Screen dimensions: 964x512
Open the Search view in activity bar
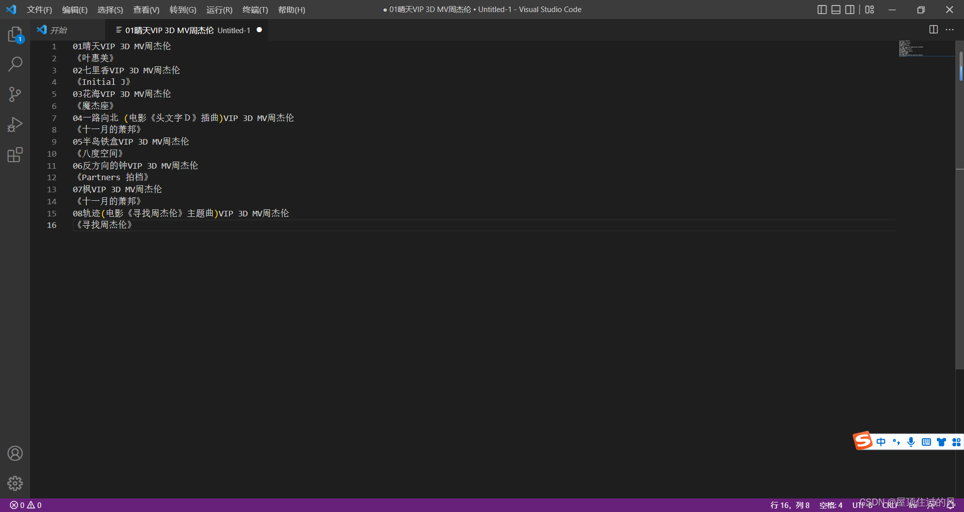pos(15,64)
